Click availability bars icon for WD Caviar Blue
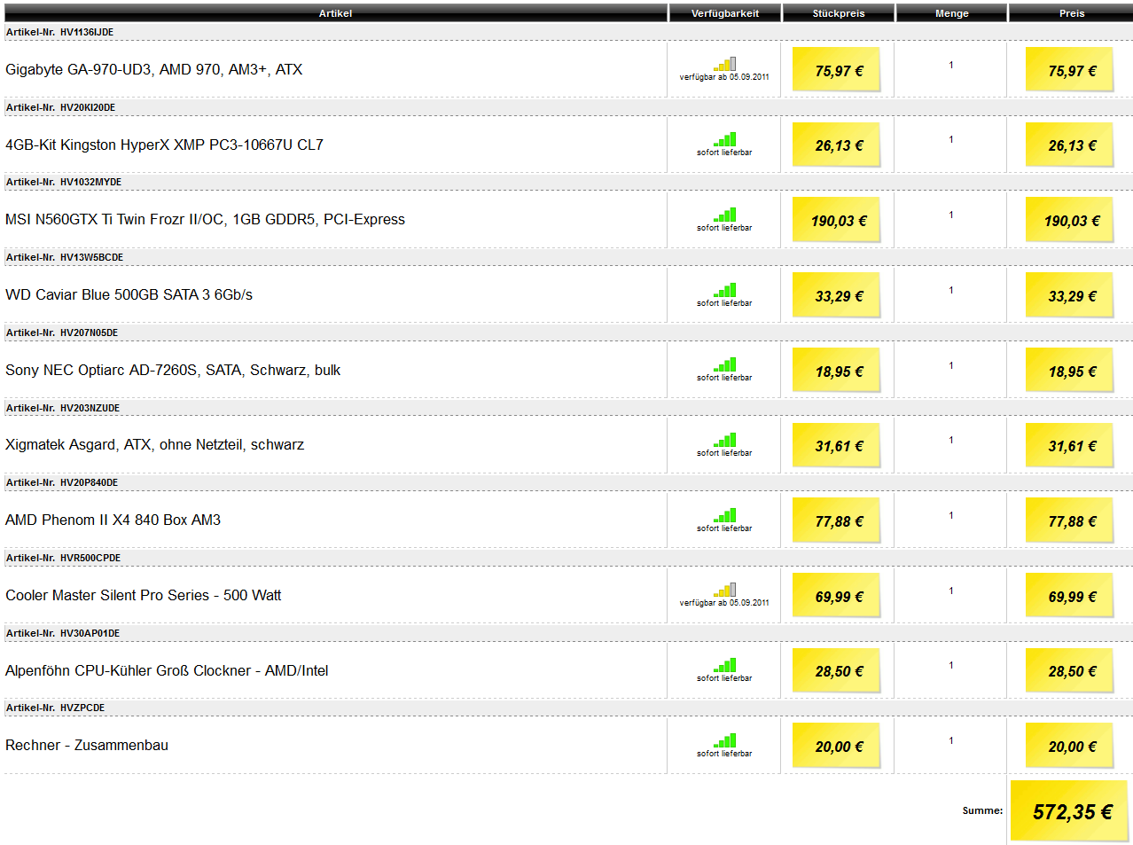 725,290
